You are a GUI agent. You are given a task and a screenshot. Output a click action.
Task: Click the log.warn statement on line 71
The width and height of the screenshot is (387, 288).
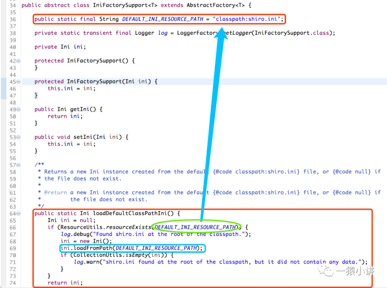point(221,262)
